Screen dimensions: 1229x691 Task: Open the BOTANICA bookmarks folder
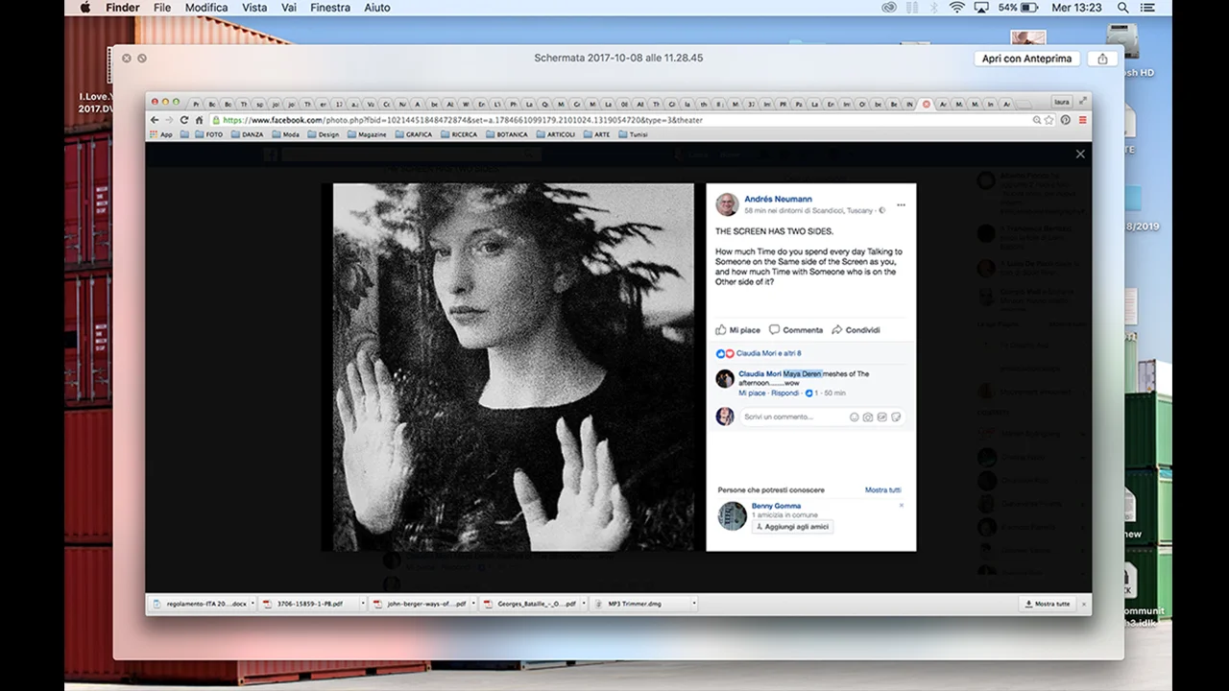pyautogui.click(x=507, y=134)
